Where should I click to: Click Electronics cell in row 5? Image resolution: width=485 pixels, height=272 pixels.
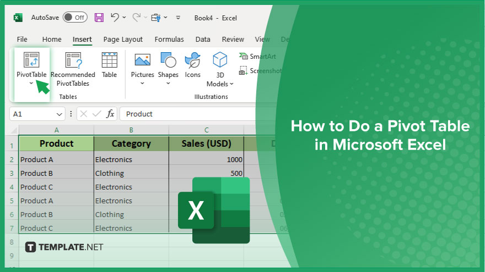point(132,201)
